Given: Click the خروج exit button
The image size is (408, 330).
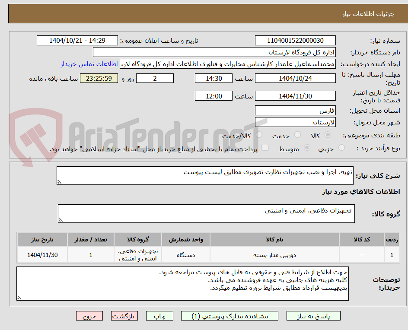Looking at the screenshot, I should (x=89, y=316).
